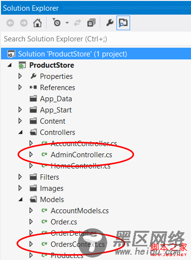Click the App_Start folder icon
Image resolution: width=191 pixels, height=260 pixels.
33,110
